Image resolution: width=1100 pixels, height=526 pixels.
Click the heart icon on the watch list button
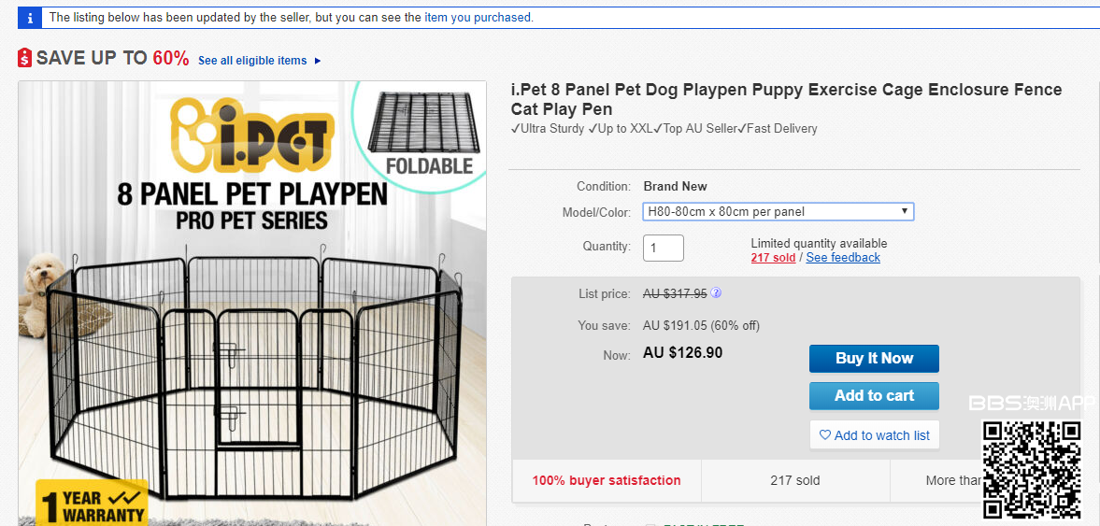(x=824, y=435)
